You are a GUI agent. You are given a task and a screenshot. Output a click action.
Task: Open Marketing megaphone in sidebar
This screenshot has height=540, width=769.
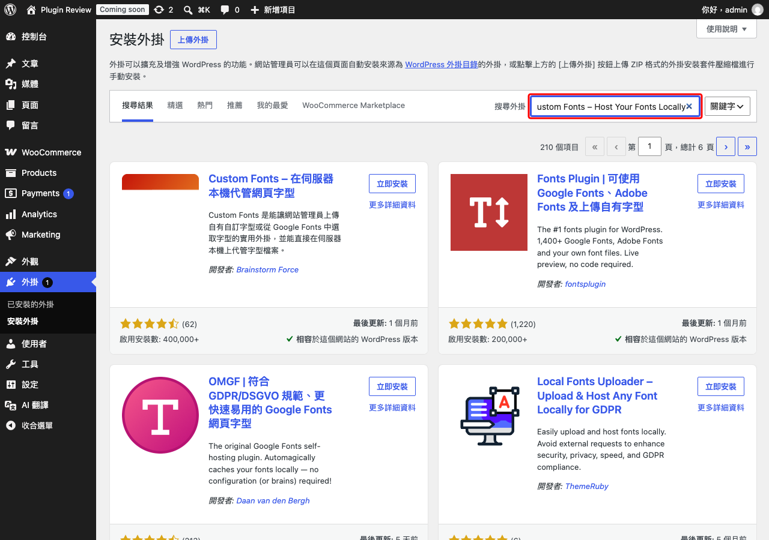point(10,235)
